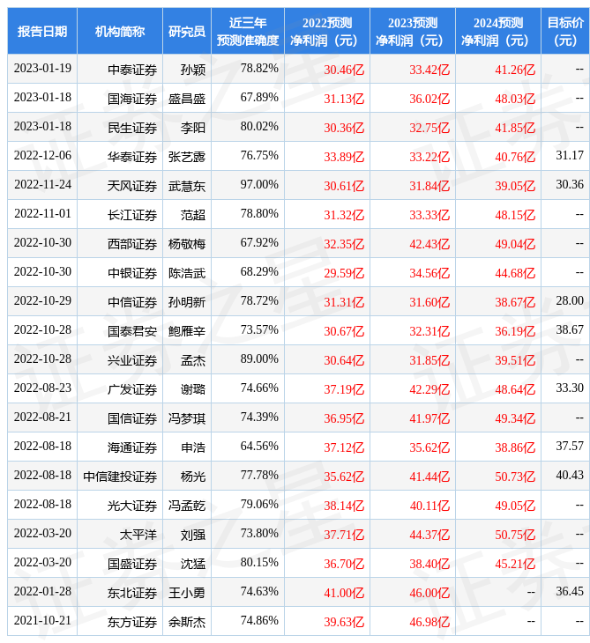Click target price 36.45
This screenshot has height=643, width=590.
[x=570, y=592]
